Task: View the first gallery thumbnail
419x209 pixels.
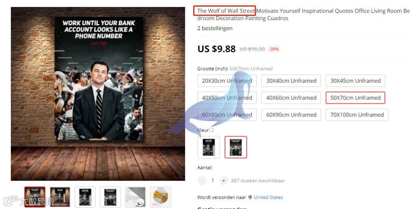Action: click(x=35, y=197)
